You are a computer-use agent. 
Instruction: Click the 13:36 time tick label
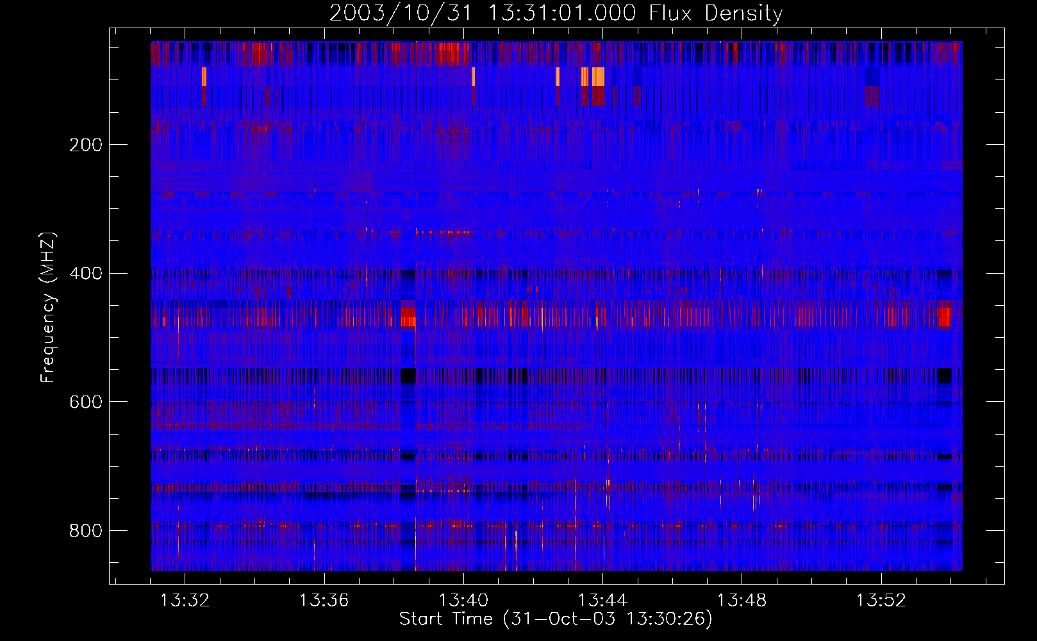pyautogui.click(x=324, y=601)
